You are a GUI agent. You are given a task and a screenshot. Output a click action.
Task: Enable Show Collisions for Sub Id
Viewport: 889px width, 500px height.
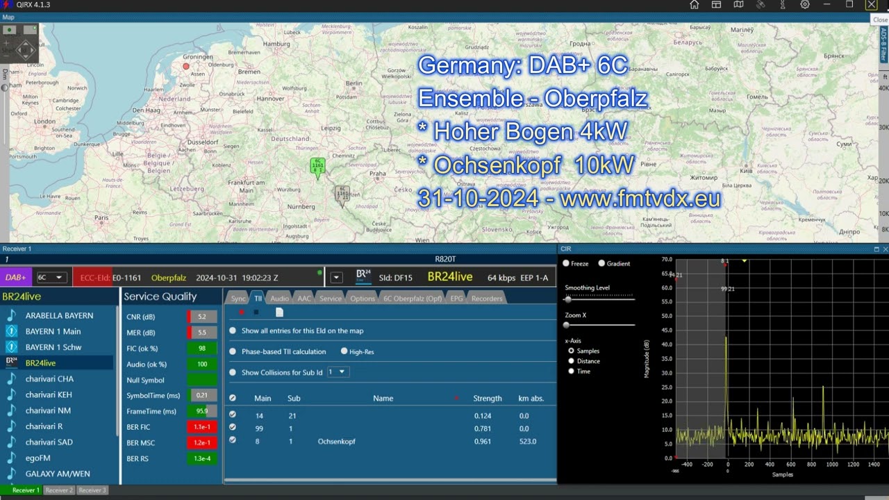[x=233, y=372]
